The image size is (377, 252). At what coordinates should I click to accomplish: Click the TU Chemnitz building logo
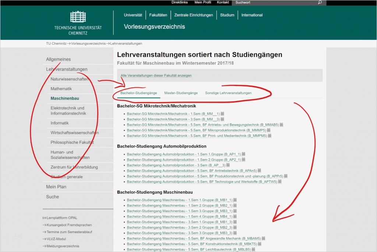pyautogui.click(x=77, y=17)
